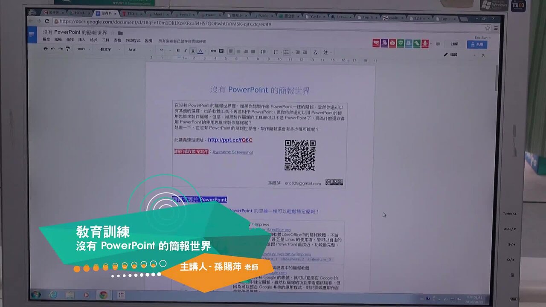Screen dimensions: 546x307
Task: Undo the last edit with the undo arrow
Action: click(x=53, y=49)
